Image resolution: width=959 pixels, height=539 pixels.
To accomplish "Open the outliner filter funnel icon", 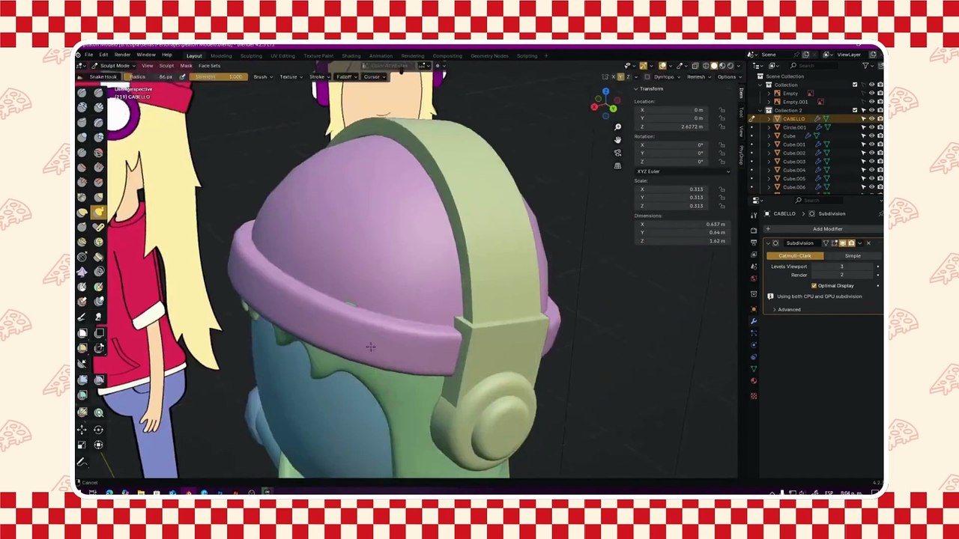I will tap(866, 66).
